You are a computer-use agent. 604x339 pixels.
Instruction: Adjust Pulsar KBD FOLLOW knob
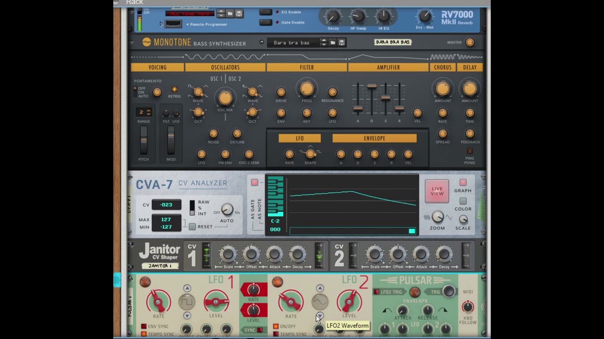click(x=468, y=307)
